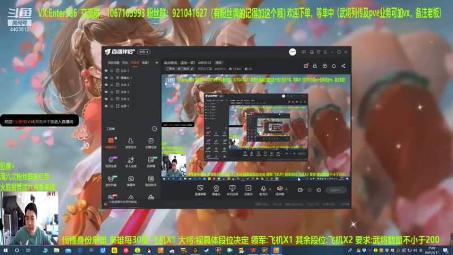Screen dimensions: 453x255
Task: Open the 视频连麦 tool
Action: pyautogui.click(x=110, y=162)
